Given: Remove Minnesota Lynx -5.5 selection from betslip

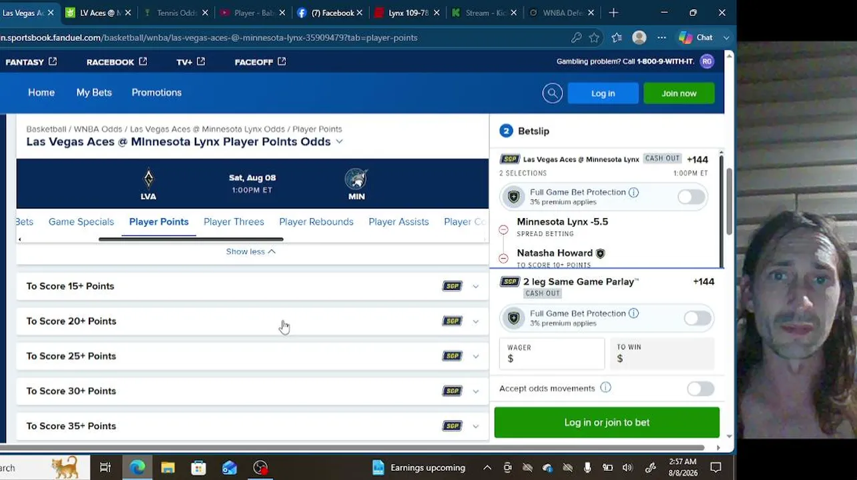Looking at the screenshot, I should 503,230.
